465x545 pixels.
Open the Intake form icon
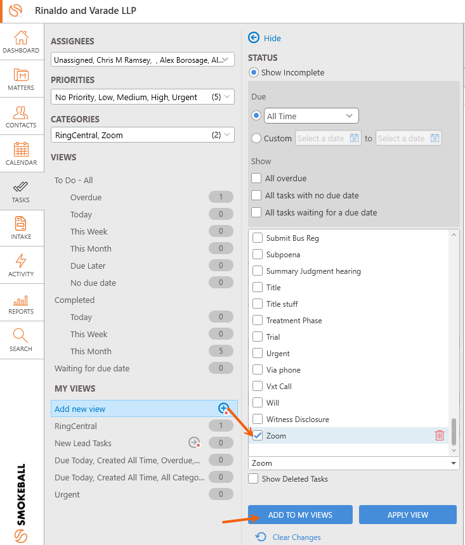(21, 224)
